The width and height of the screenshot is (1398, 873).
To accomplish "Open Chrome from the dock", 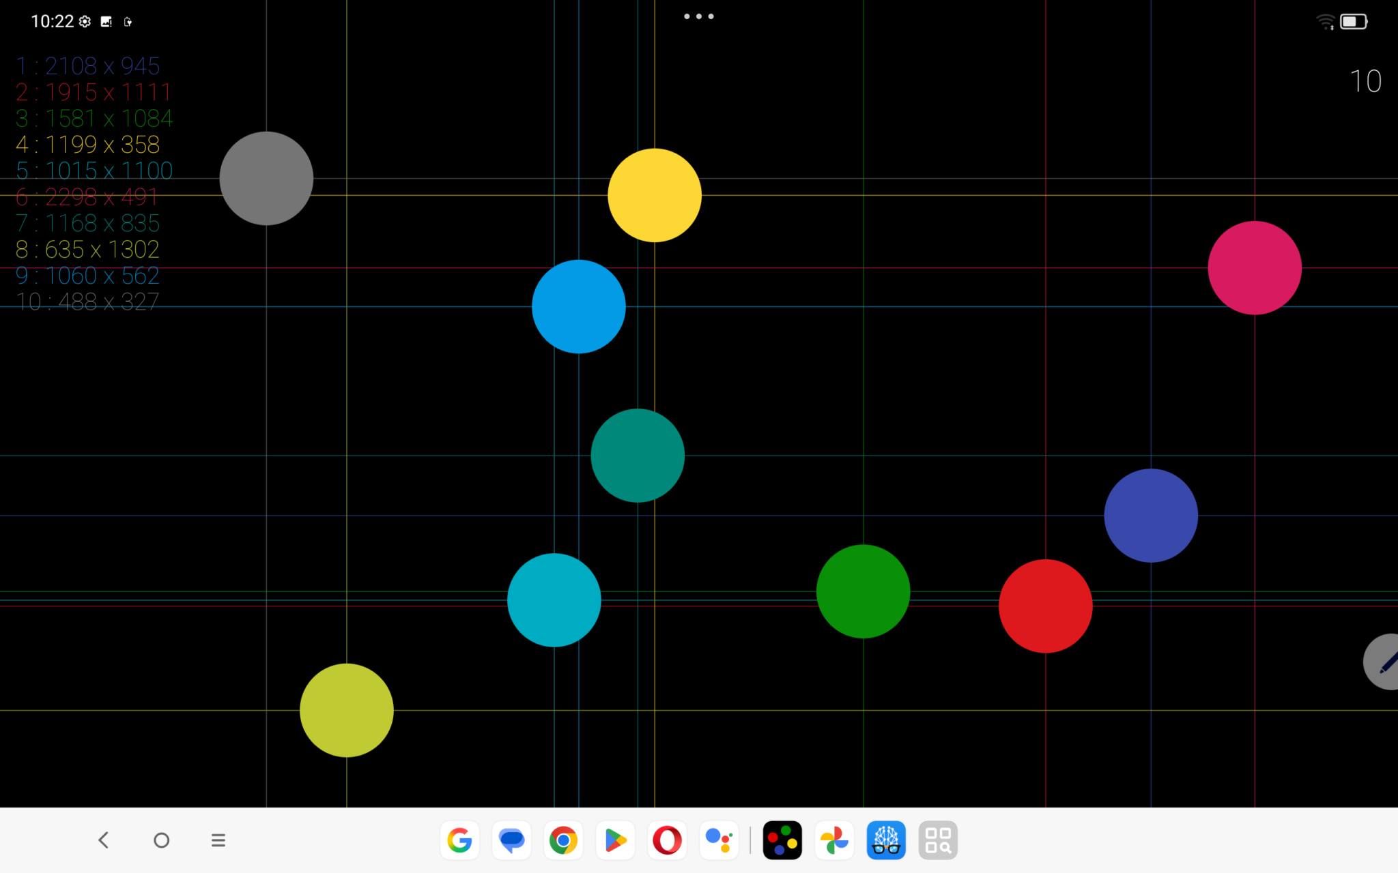I will pyautogui.click(x=563, y=840).
